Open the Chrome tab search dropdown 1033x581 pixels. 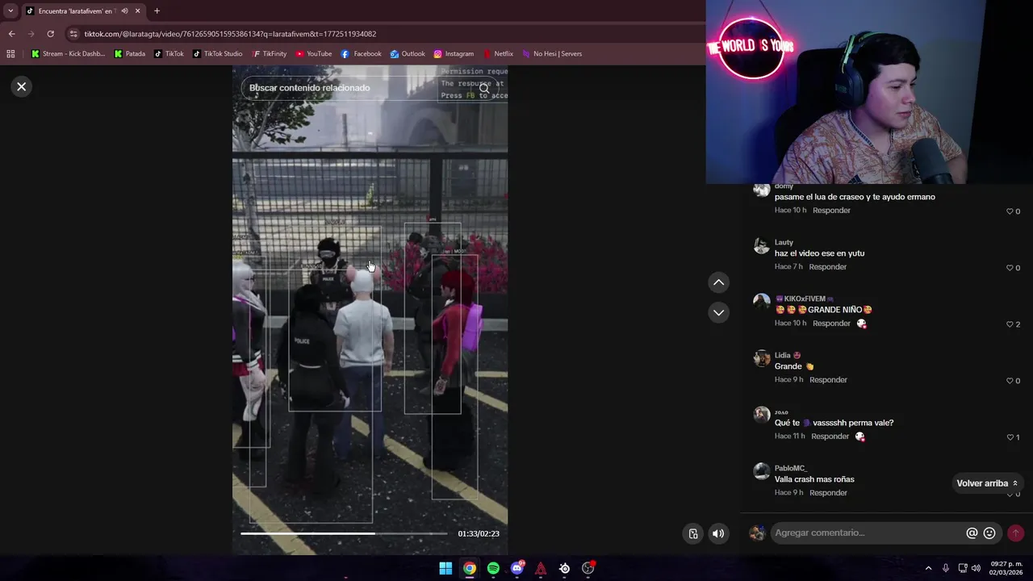click(x=10, y=11)
